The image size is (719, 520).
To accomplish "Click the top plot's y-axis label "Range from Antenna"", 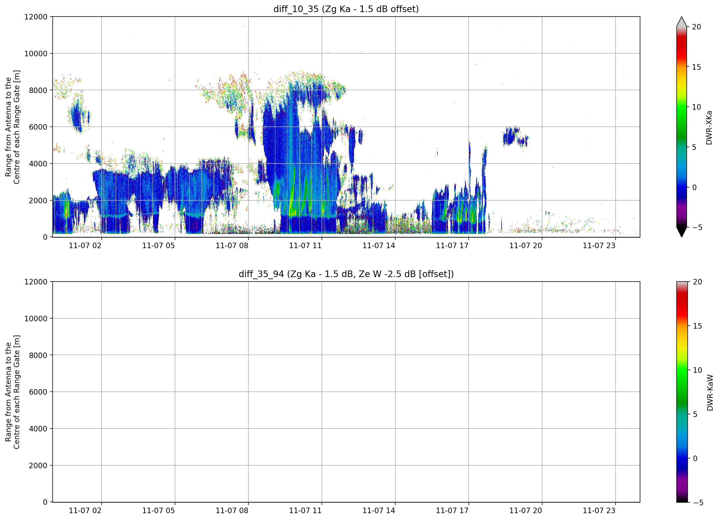I will point(13,127).
